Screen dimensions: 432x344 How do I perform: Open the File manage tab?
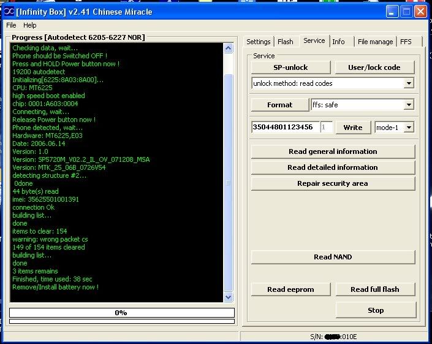pos(375,42)
